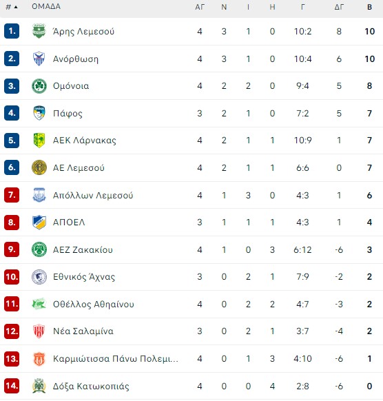Open the Εθνικός Άχνας team link
The height and width of the screenshot is (401, 383).
[84, 277]
